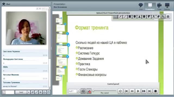Open the dropdown arrow beside Send
This screenshot has width=174, height=97.
(29, 92)
